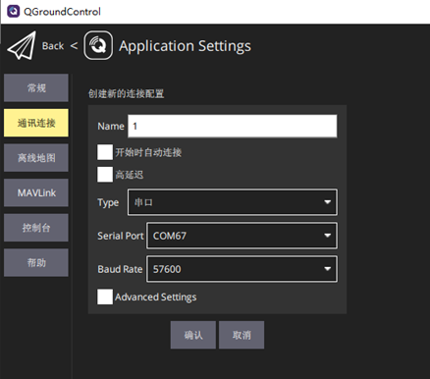Confirm with the 确认 button
The height and width of the screenshot is (379, 430).
[x=193, y=335]
